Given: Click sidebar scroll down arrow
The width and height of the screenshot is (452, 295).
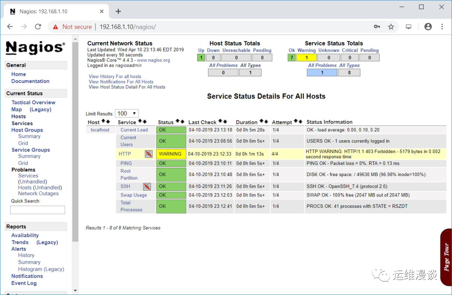Looking at the screenshot, I should [x=75, y=291].
